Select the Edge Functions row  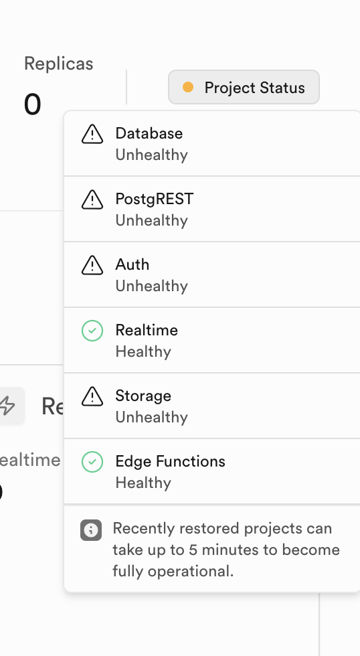[x=212, y=471]
